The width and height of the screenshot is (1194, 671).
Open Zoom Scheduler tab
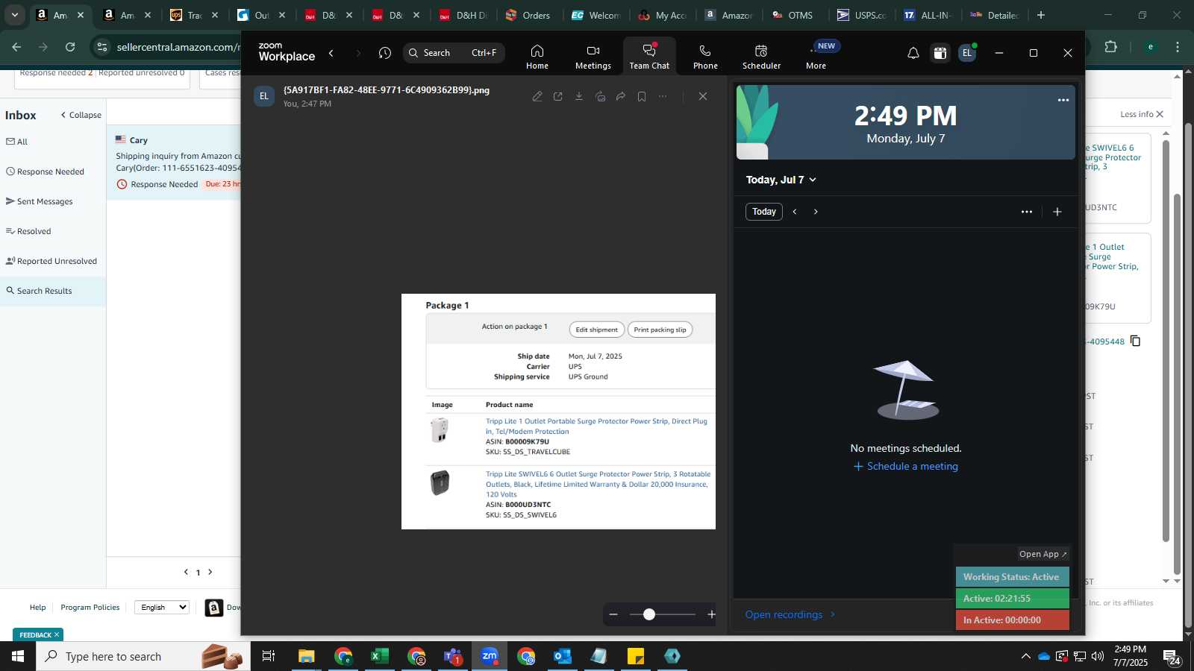point(761,57)
